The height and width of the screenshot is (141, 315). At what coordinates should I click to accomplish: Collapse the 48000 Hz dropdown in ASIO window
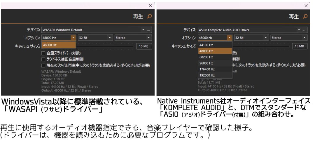(229, 38)
